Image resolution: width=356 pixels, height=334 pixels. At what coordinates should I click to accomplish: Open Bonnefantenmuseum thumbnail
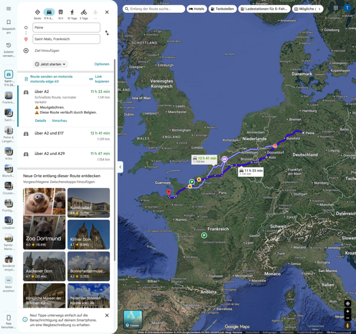tap(89, 266)
